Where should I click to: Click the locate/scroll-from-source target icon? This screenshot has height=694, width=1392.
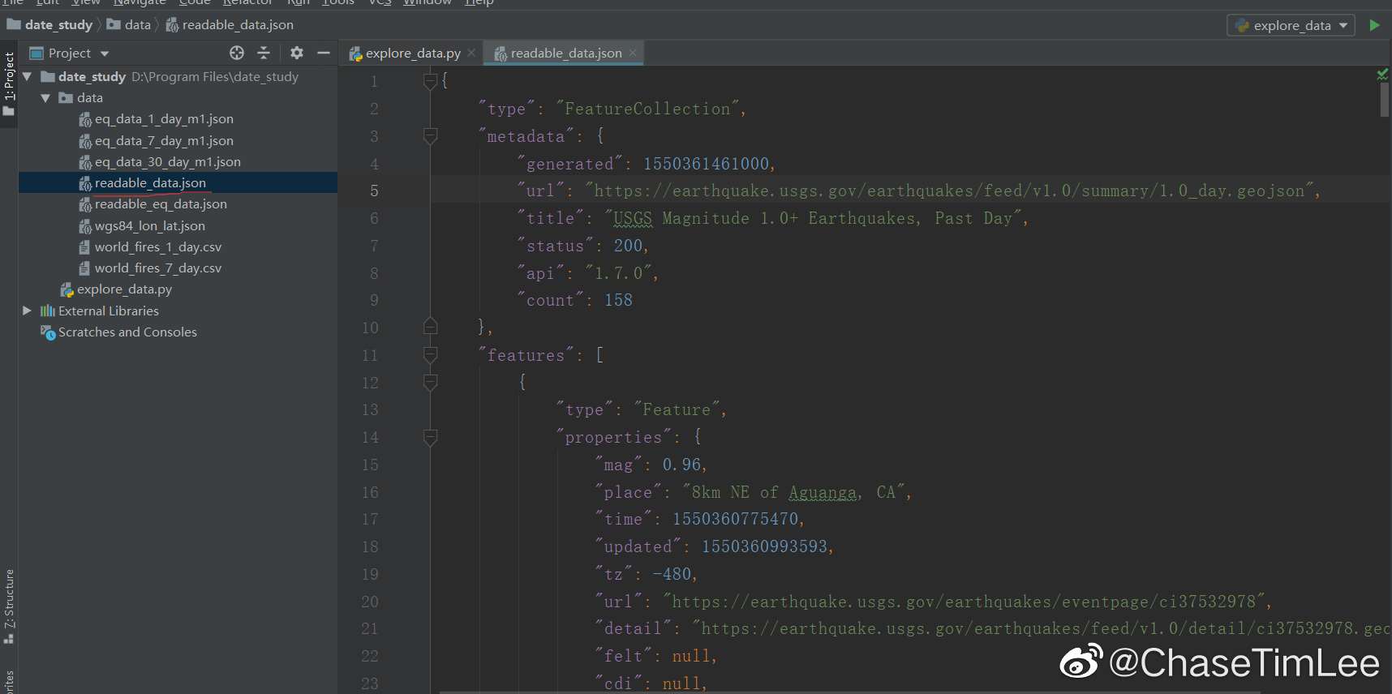[x=237, y=53]
